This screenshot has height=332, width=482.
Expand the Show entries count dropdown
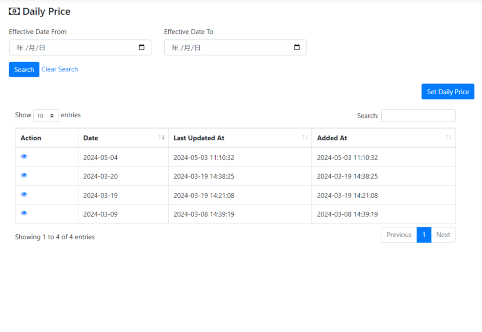click(x=46, y=116)
